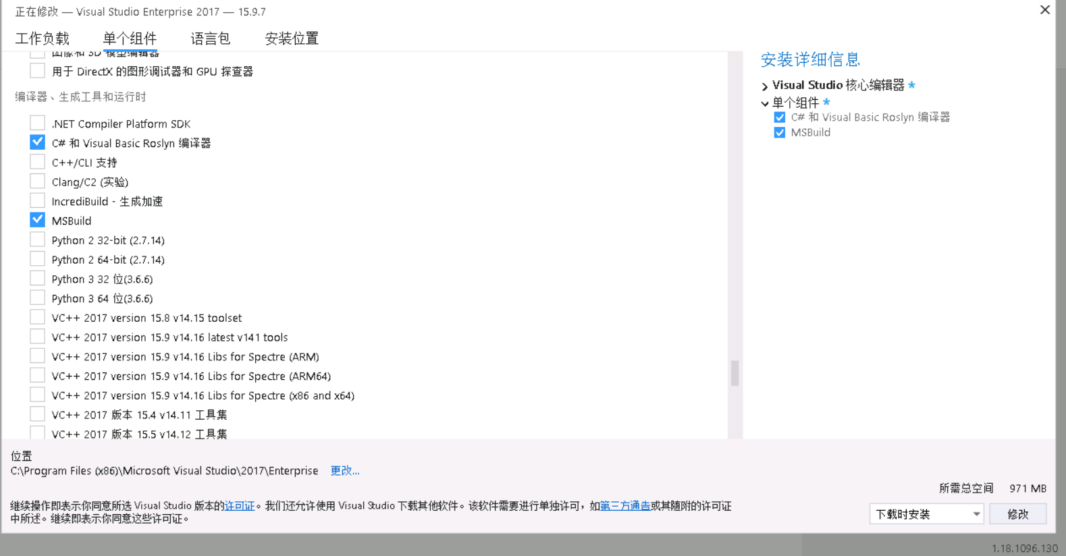
Task: Check VC++ 2017 版本 15.4 v14.11 工具集
Action: [38, 414]
